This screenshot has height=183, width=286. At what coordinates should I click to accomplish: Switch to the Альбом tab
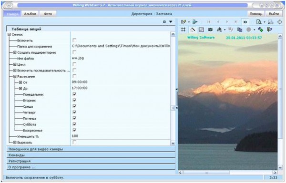pos(30,14)
